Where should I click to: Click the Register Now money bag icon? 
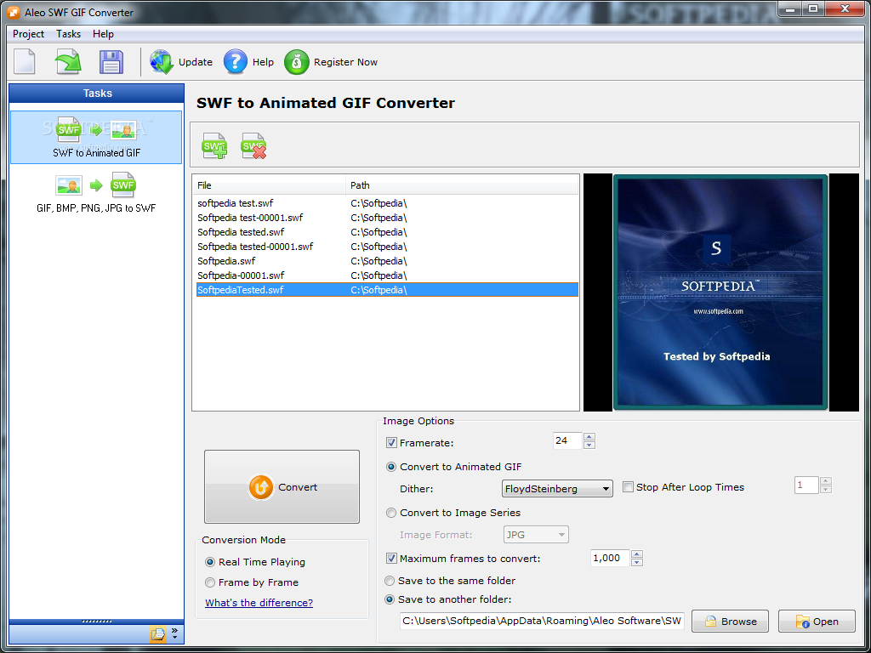click(296, 61)
